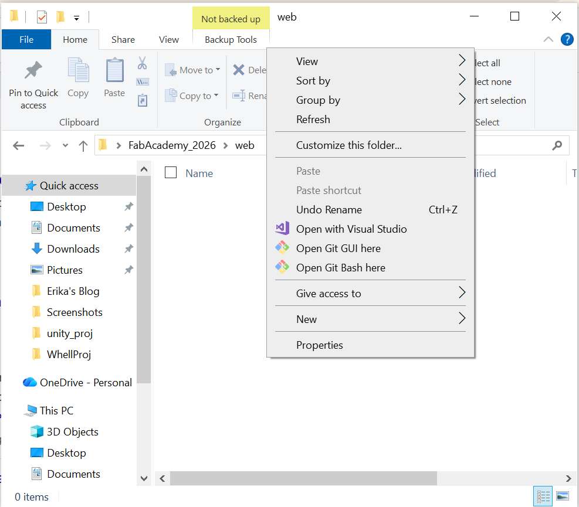Click the Paste shortcut icon in ribbon
This screenshot has height=507, width=579.
(x=142, y=101)
